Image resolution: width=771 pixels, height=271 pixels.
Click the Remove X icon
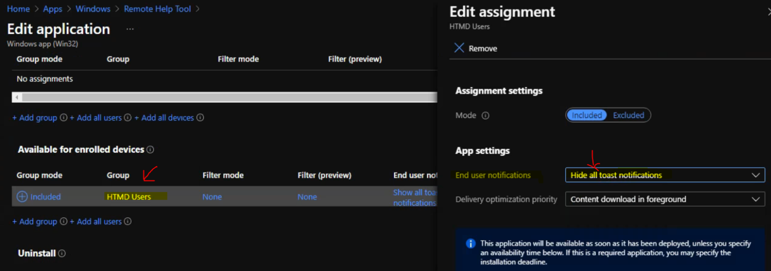(459, 48)
